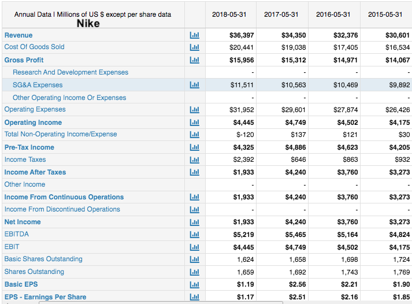Open the chart icon for Income After Taxes

tap(194, 172)
